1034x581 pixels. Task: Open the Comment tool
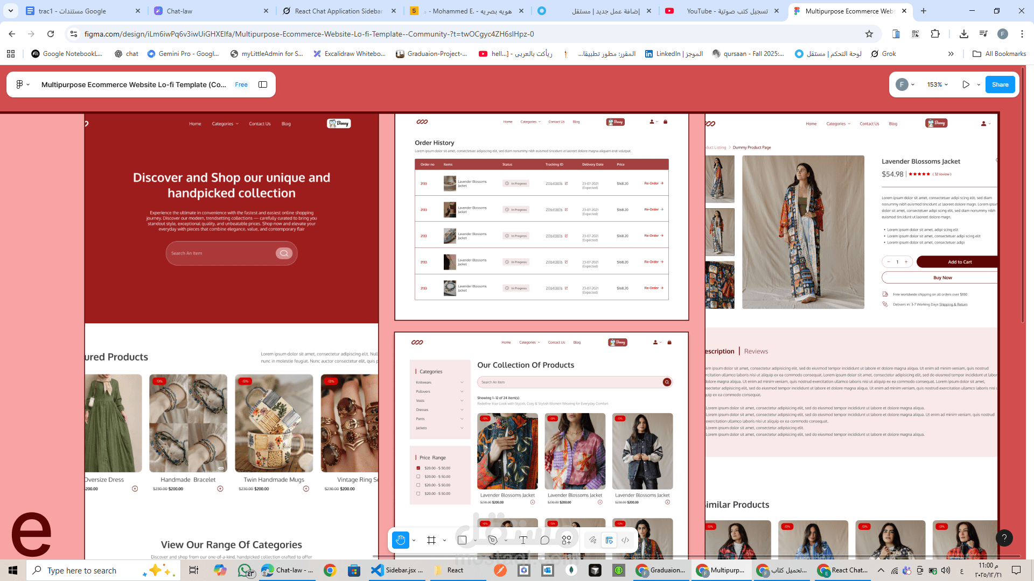tap(545, 540)
